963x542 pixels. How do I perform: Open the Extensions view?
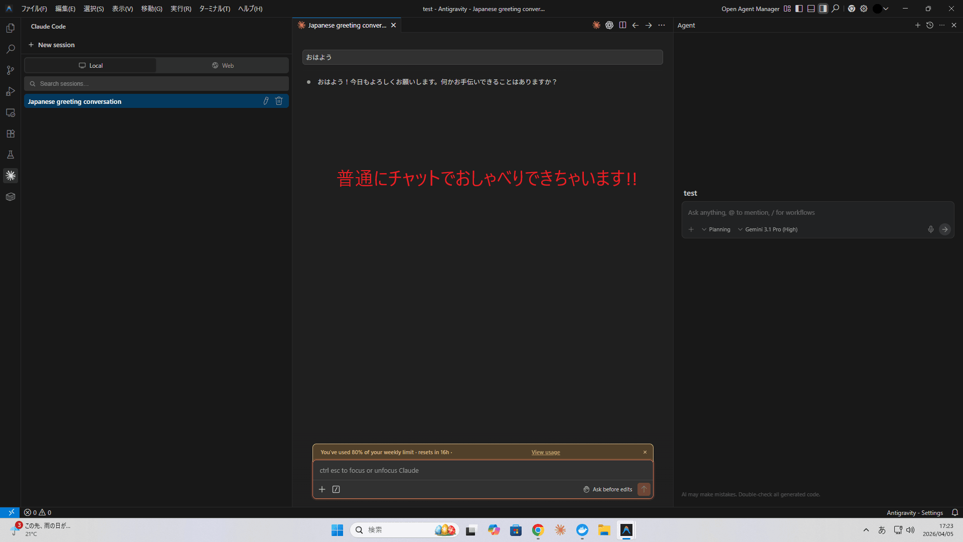[10, 133]
